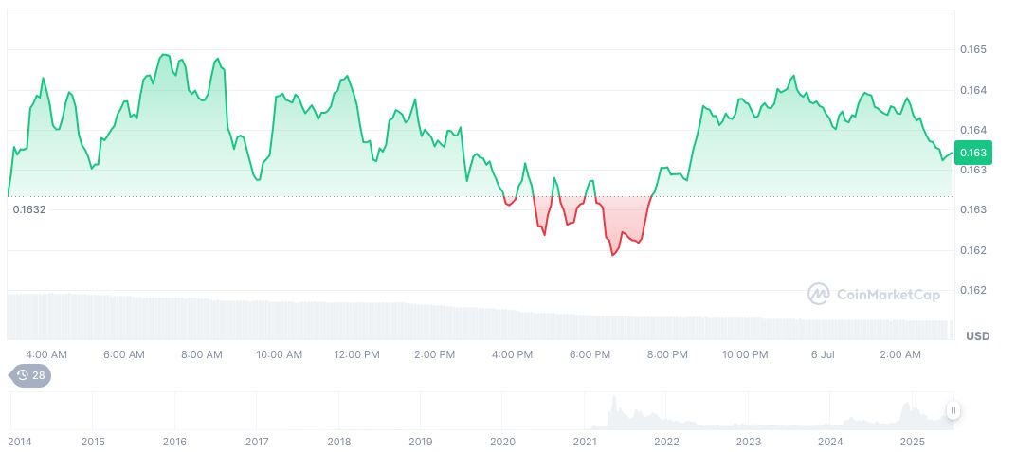Image resolution: width=1016 pixels, height=452 pixels.
Task: Click the 2023 year label on the timeline
Action: (749, 442)
